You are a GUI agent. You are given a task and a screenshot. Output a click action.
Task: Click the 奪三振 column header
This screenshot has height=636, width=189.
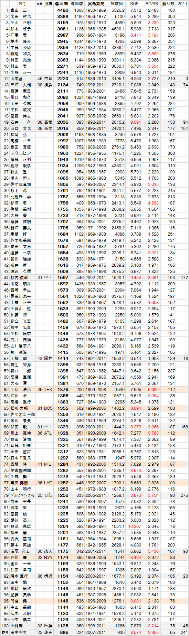click(x=62, y=4)
